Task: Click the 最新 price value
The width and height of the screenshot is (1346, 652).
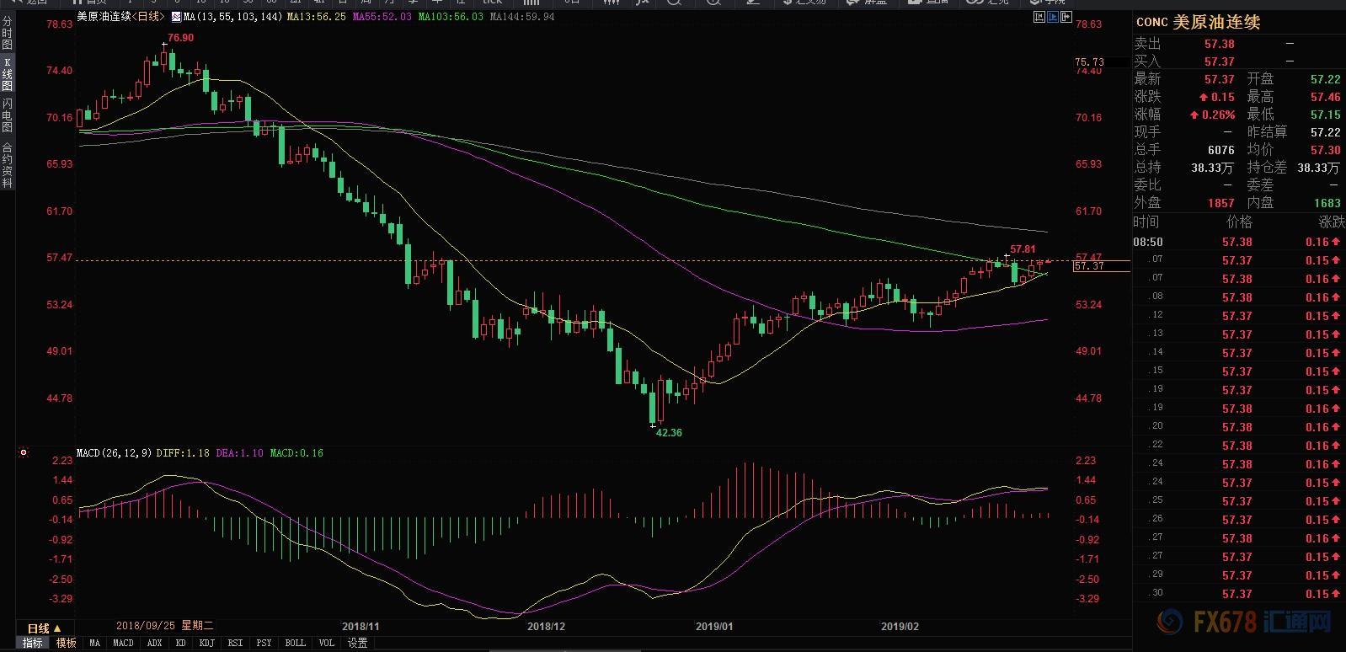Action: [1219, 79]
